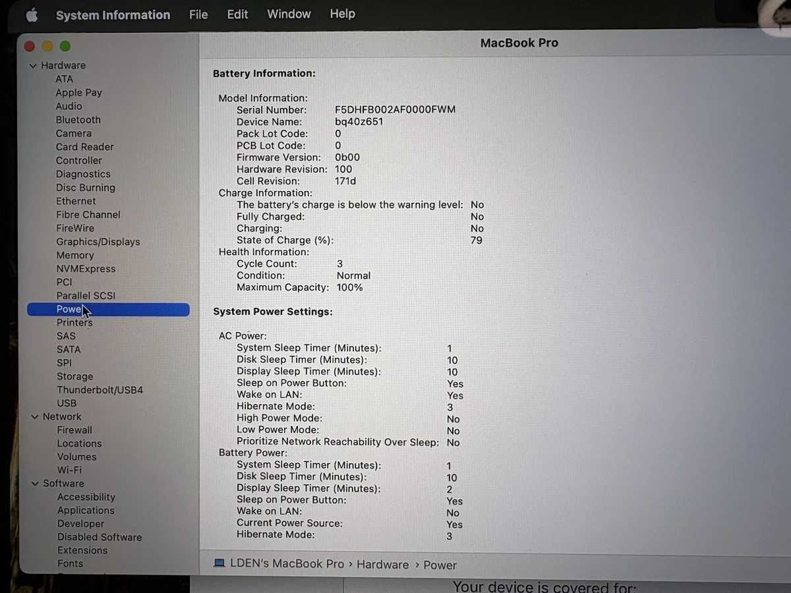This screenshot has height=593, width=791.
Task: Select Parallel SCSI in the sidebar
Action: pos(86,296)
